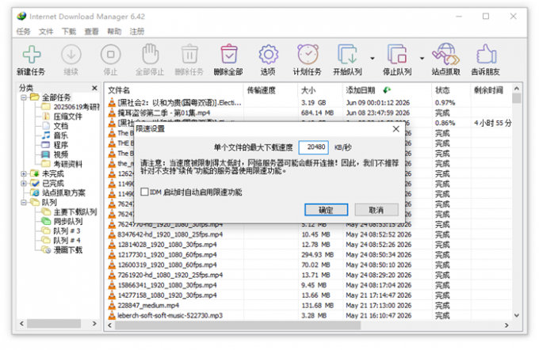Select the 音乐 category
This screenshot has width=539, height=350.
tap(60, 135)
